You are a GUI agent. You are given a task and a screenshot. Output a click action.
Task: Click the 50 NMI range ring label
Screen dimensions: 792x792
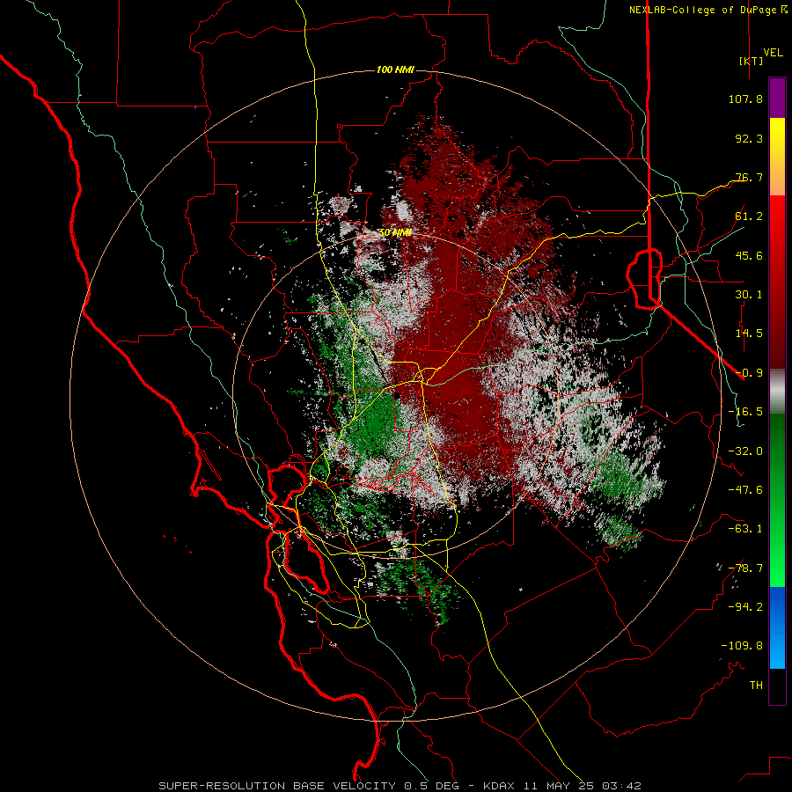coord(395,233)
